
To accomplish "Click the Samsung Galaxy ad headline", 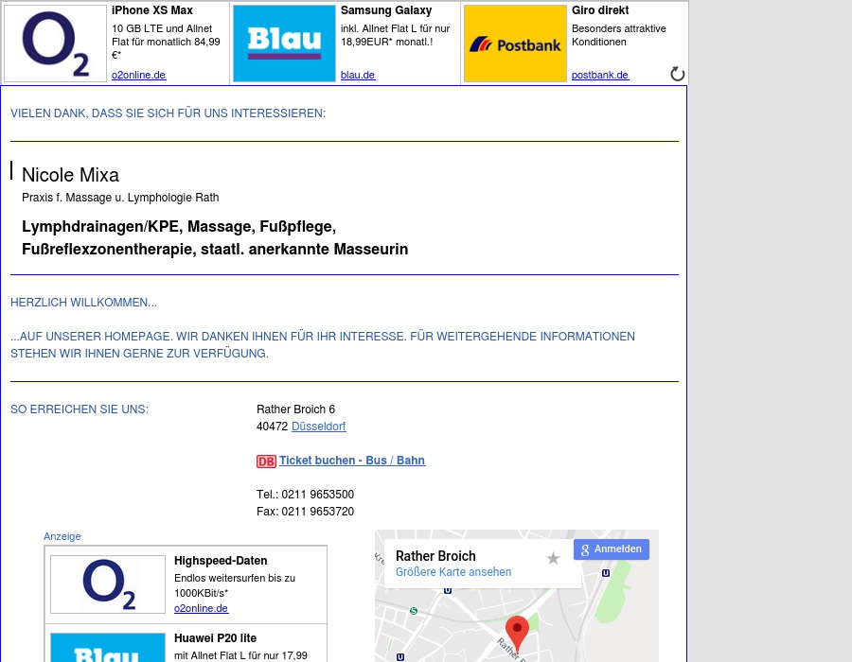I will point(385,10).
